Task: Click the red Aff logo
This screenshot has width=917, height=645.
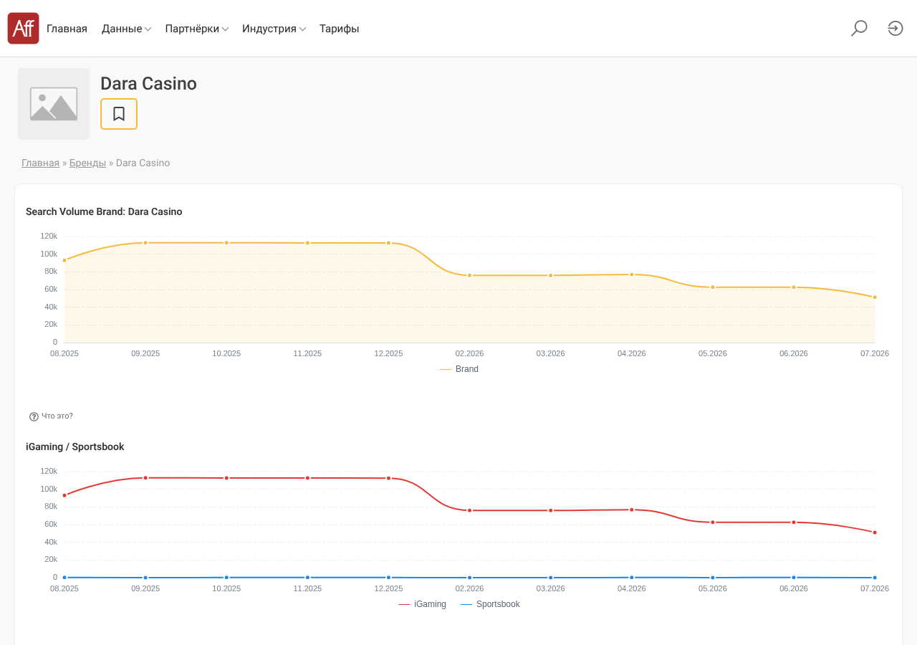Action: (x=23, y=29)
